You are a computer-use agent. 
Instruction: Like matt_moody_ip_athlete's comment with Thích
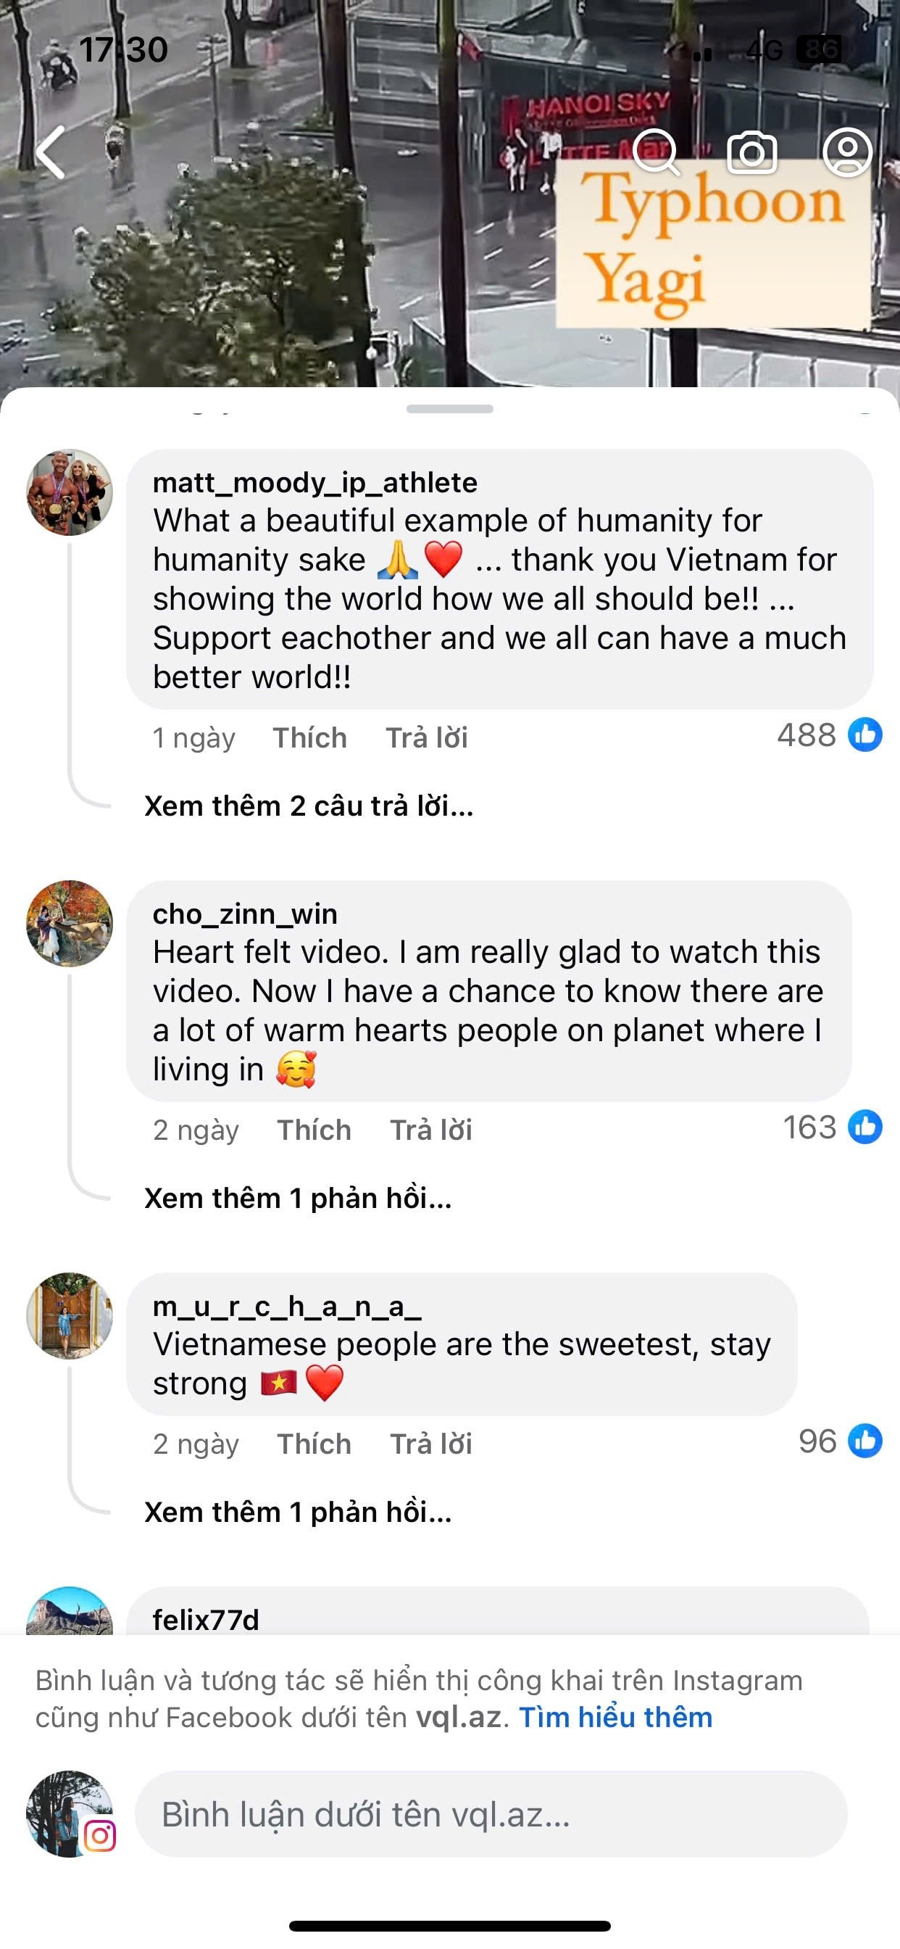pyautogui.click(x=310, y=737)
